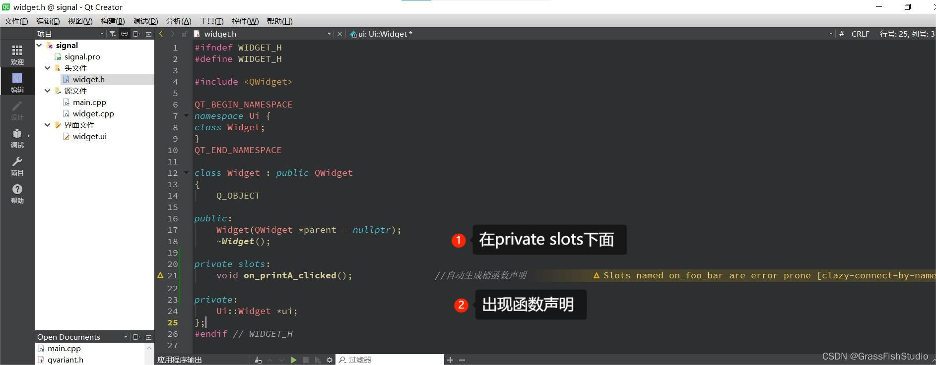
Task: Open the Projects (项目) mode wrench icon
Action: 17,165
